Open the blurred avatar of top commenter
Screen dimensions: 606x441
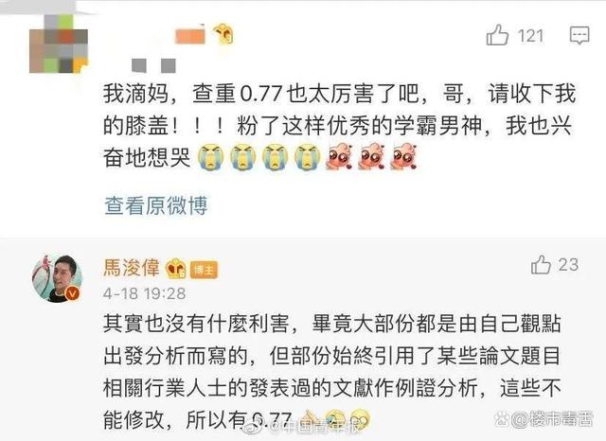pos(59,44)
